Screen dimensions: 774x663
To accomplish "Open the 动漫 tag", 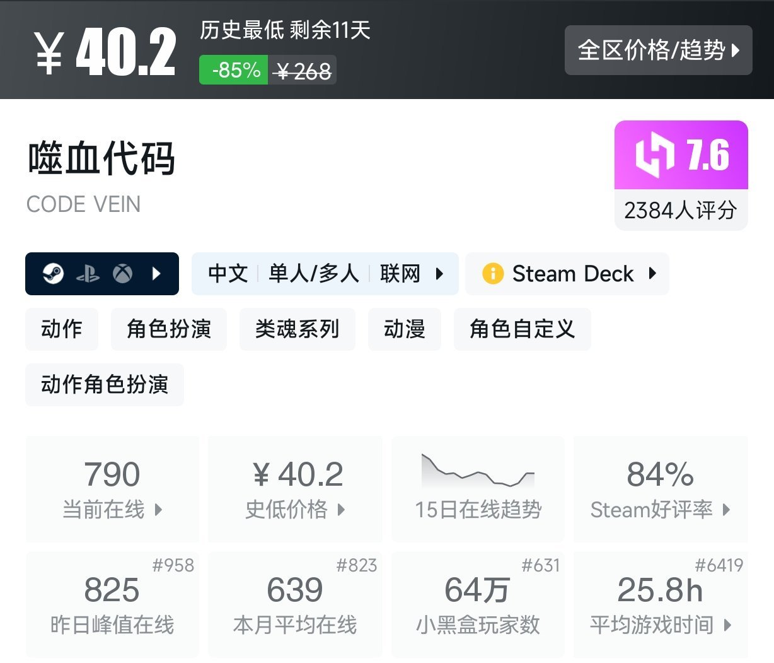I will (404, 329).
